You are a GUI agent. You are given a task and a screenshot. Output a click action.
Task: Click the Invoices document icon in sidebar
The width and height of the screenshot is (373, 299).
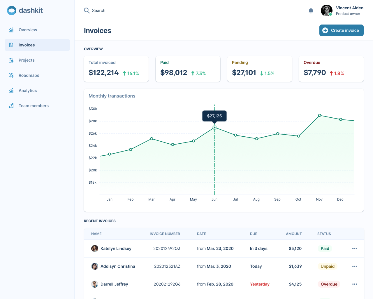coord(11,45)
